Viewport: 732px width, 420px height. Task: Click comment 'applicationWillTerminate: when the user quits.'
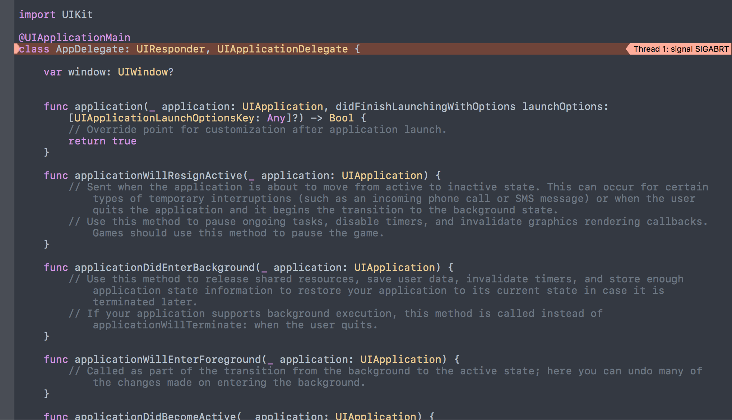coord(235,325)
